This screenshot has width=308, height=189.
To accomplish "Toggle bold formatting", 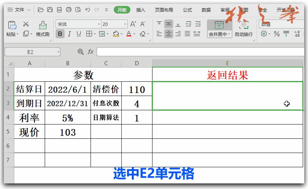I will (x=60, y=34).
